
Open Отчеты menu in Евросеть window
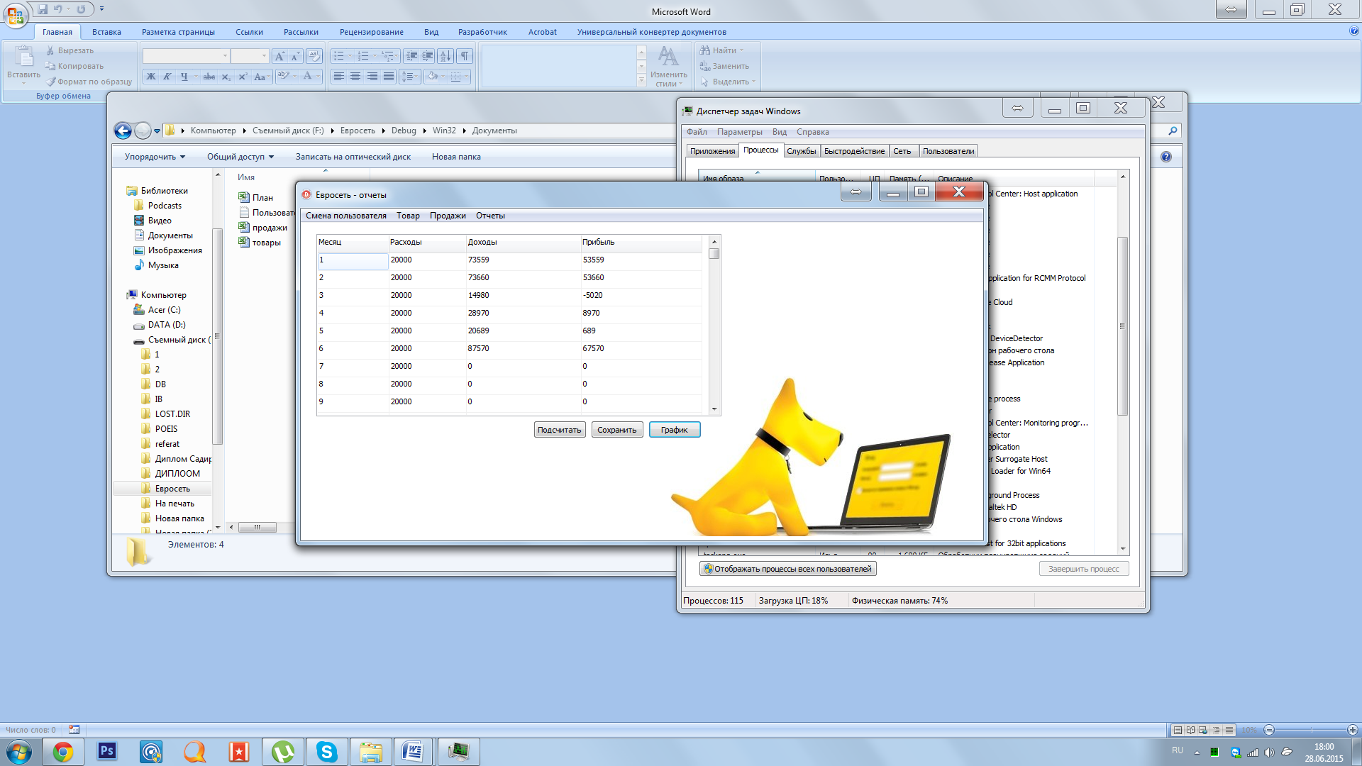(490, 216)
